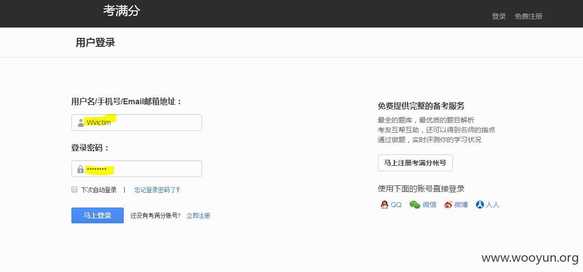Focus the login password field
The height and width of the screenshot is (272, 583).
(137, 169)
